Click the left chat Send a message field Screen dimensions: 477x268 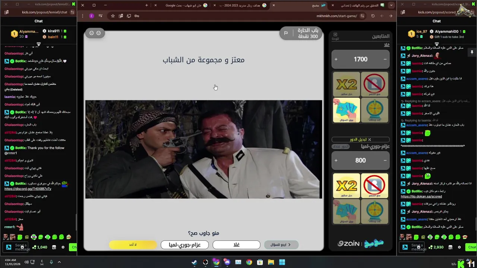point(15,247)
